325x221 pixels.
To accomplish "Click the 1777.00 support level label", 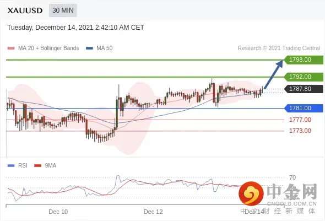I will 300,120.
